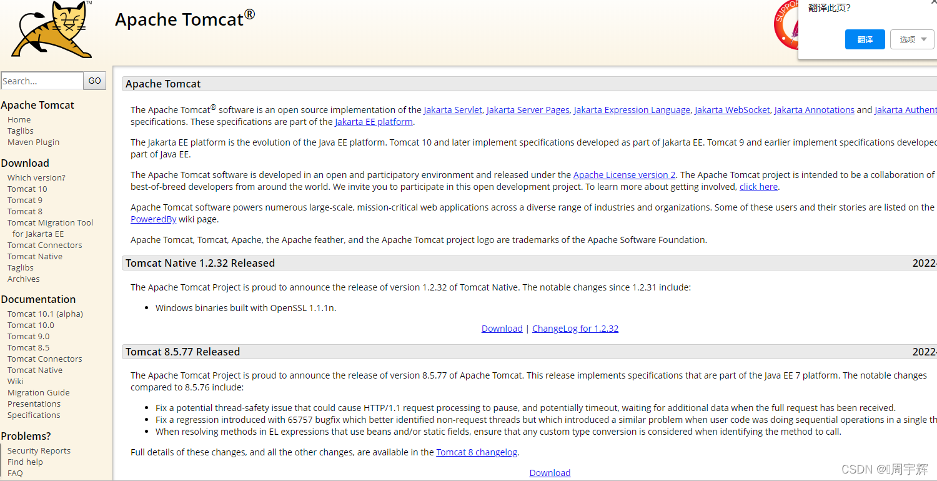Screen dimensions: 937x481
Task: Open Tomcat 9 download link
Action: [25, 201]
